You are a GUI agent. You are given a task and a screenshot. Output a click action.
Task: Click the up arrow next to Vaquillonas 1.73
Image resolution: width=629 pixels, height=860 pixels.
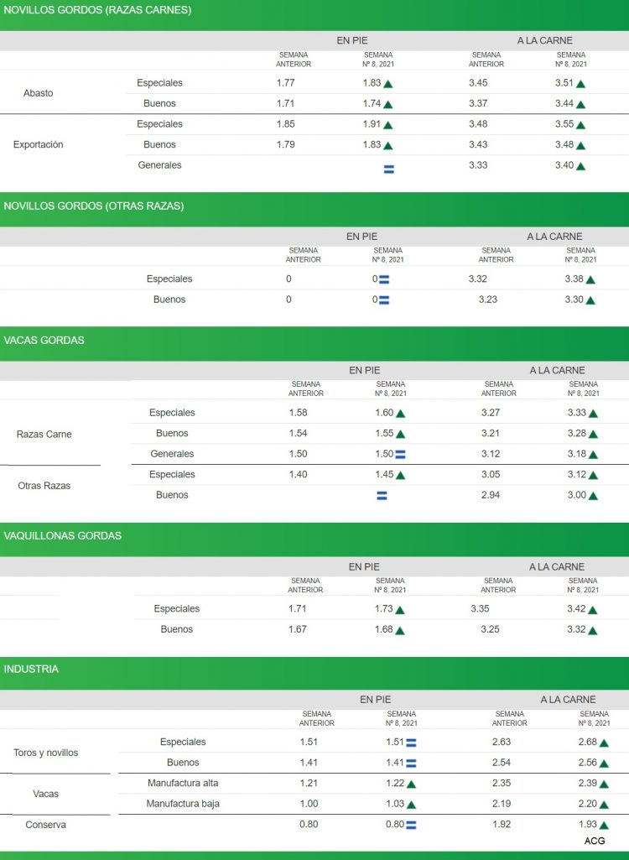(400, 610)
